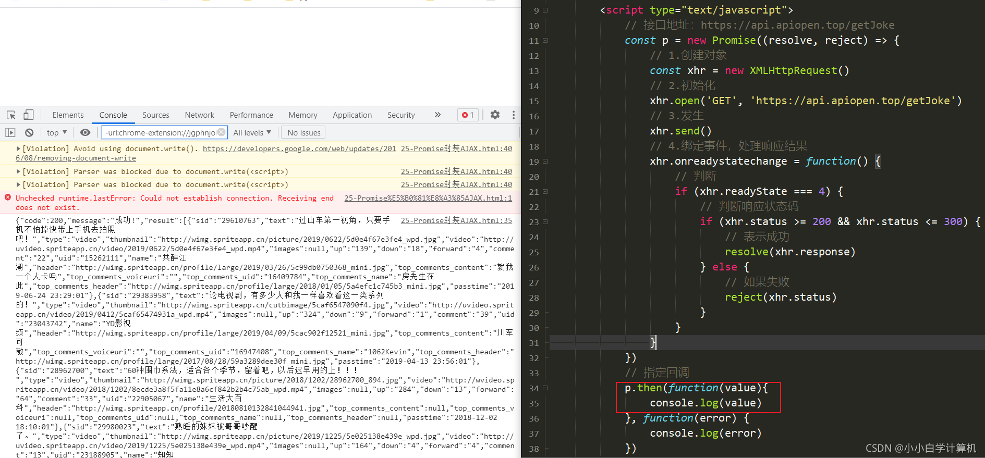Click the No Issues button

(x=304, y=133)
